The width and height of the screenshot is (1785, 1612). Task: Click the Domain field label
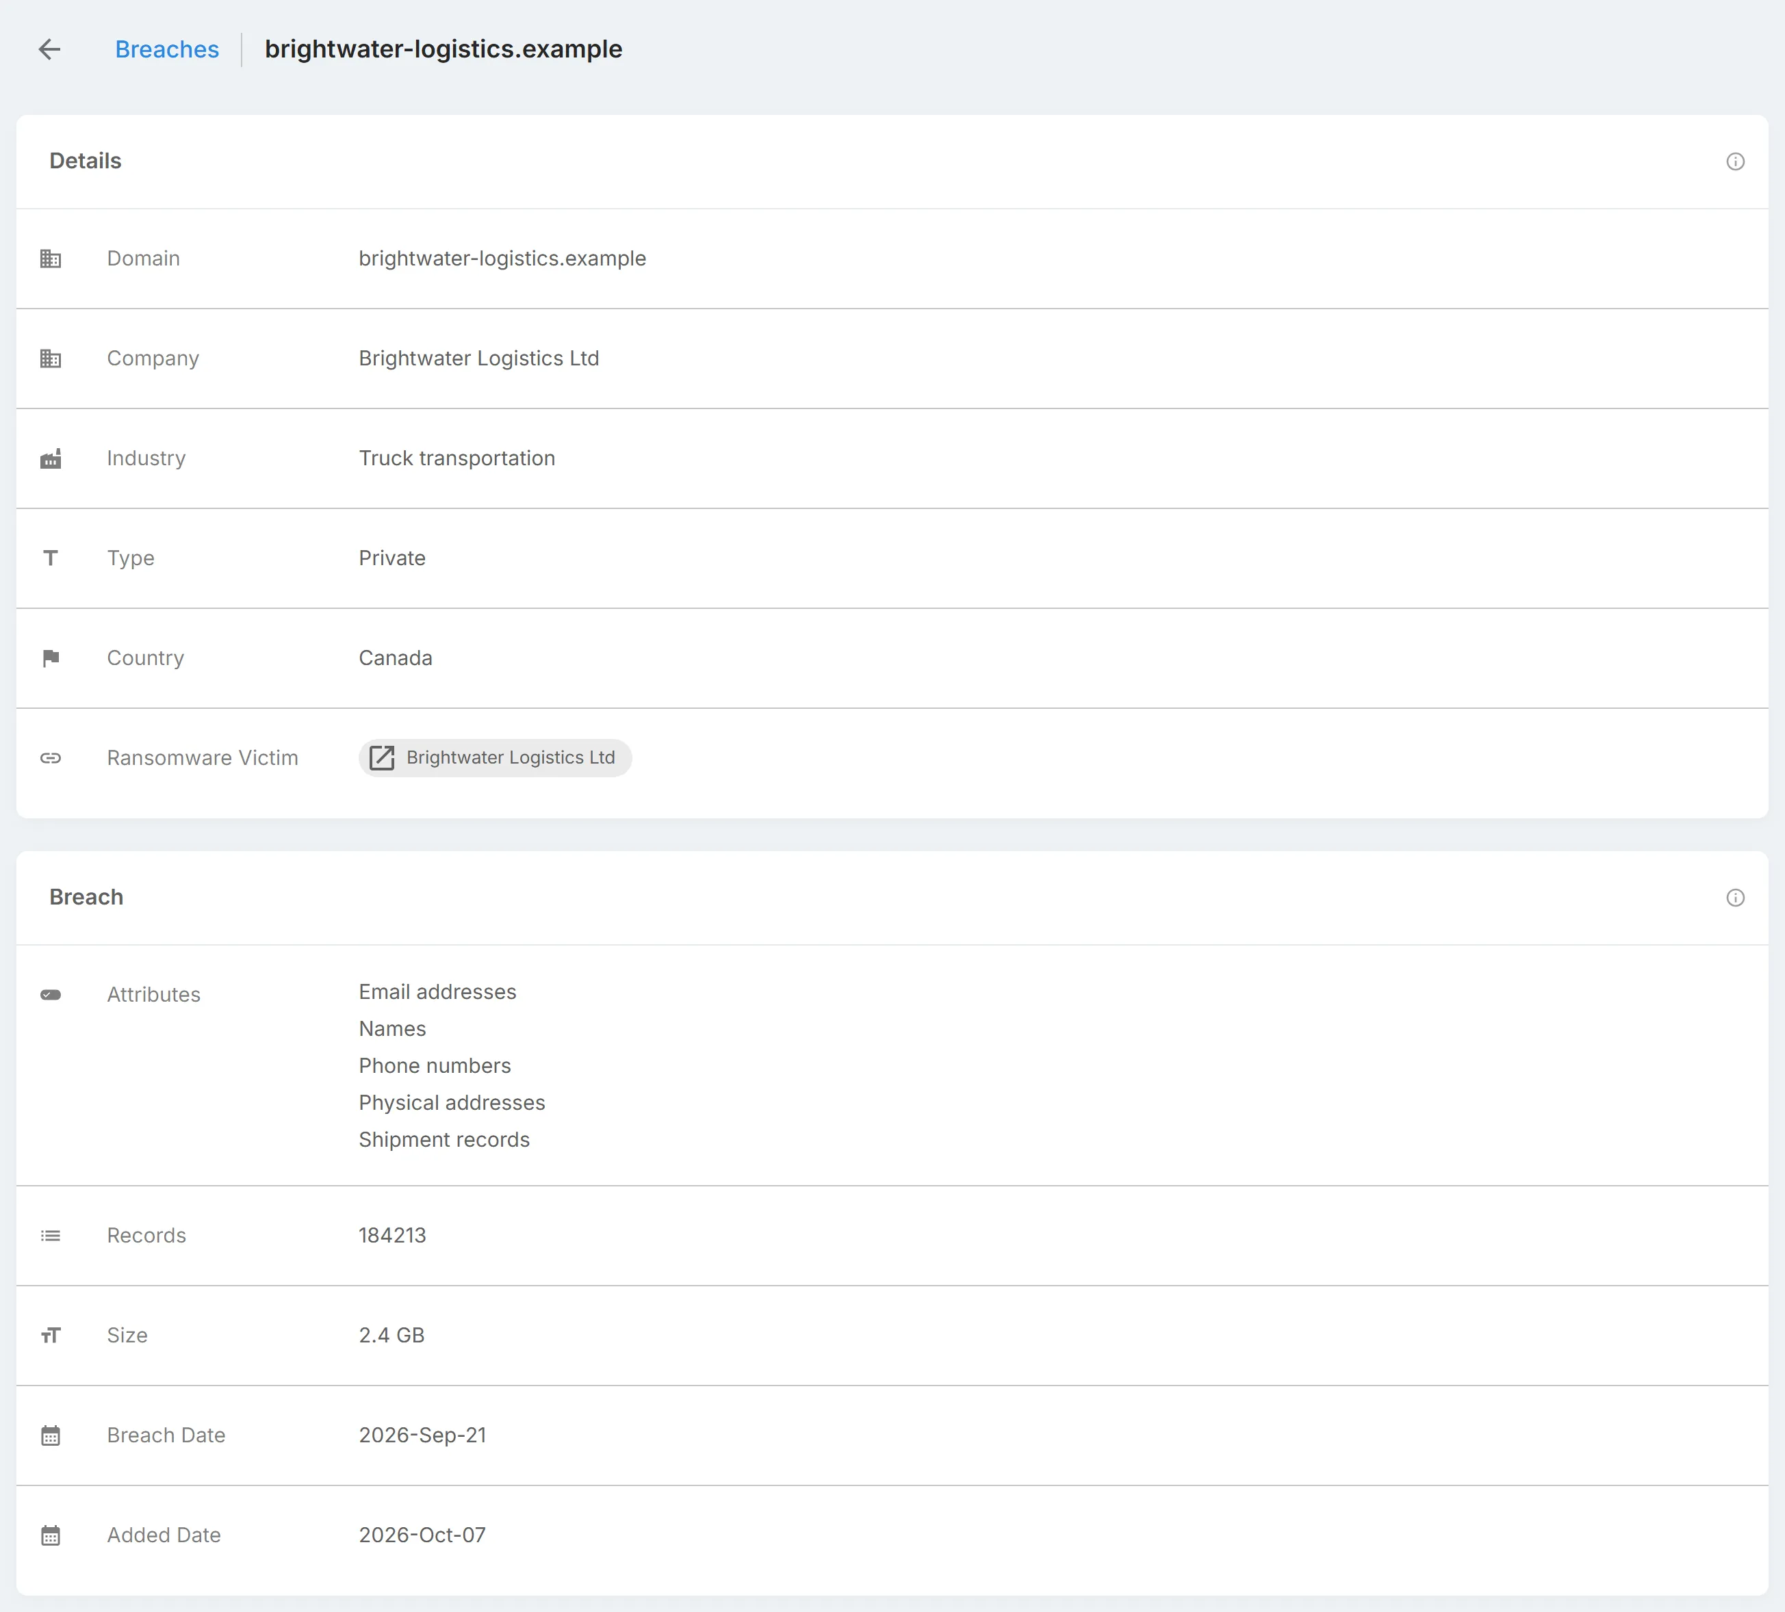144,259
